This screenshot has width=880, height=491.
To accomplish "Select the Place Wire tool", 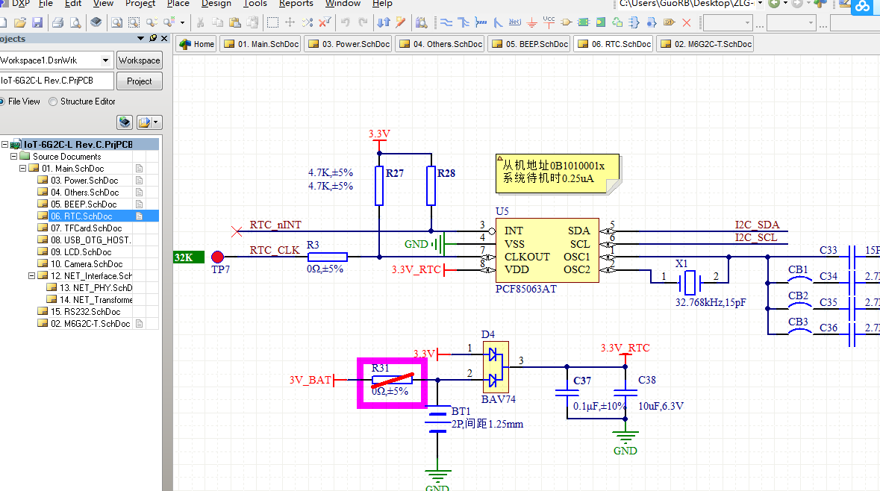I will click(x=446, y=22).
